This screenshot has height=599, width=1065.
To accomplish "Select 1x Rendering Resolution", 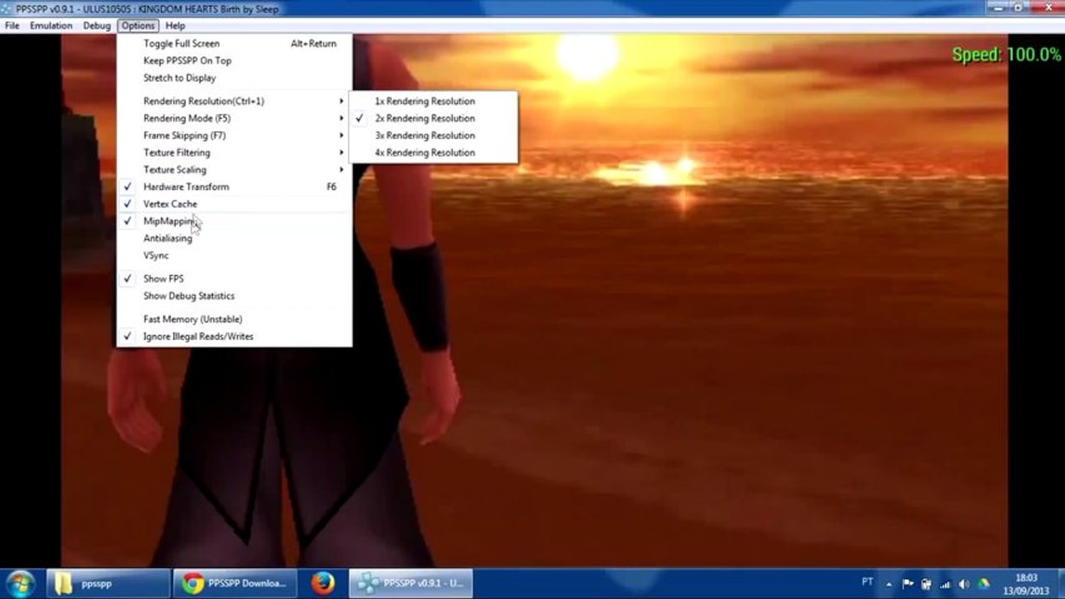I will click(x=433, y=101).
